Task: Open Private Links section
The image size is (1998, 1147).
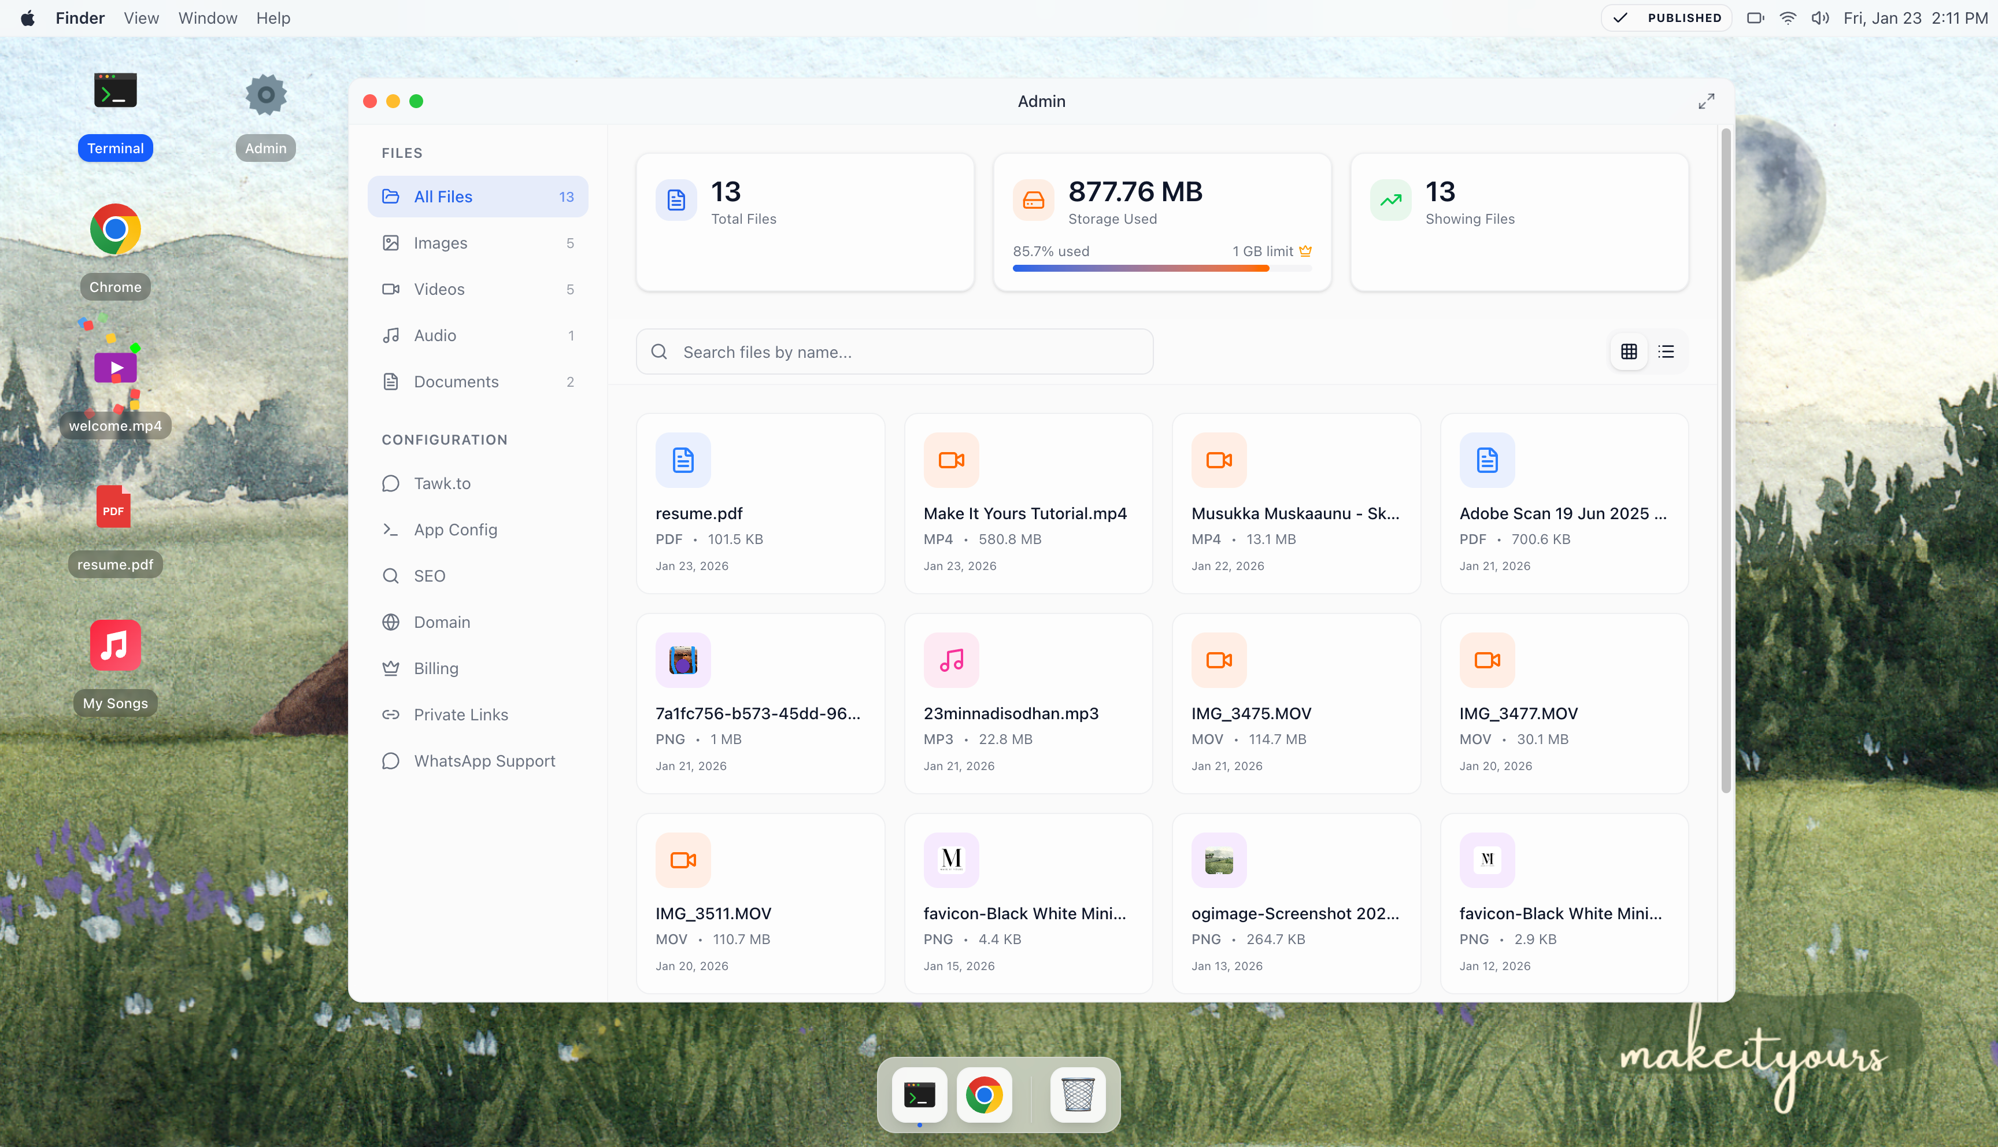Action: [461, 715]
